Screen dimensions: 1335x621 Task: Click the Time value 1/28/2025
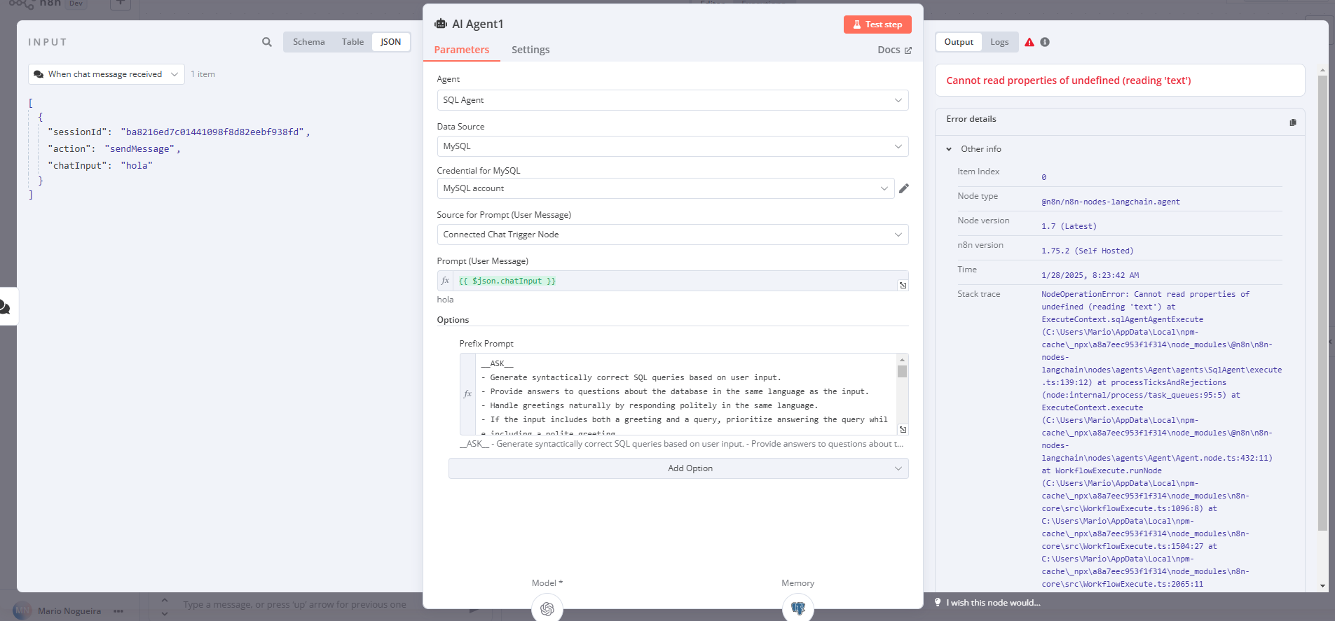coord(1090,275)
